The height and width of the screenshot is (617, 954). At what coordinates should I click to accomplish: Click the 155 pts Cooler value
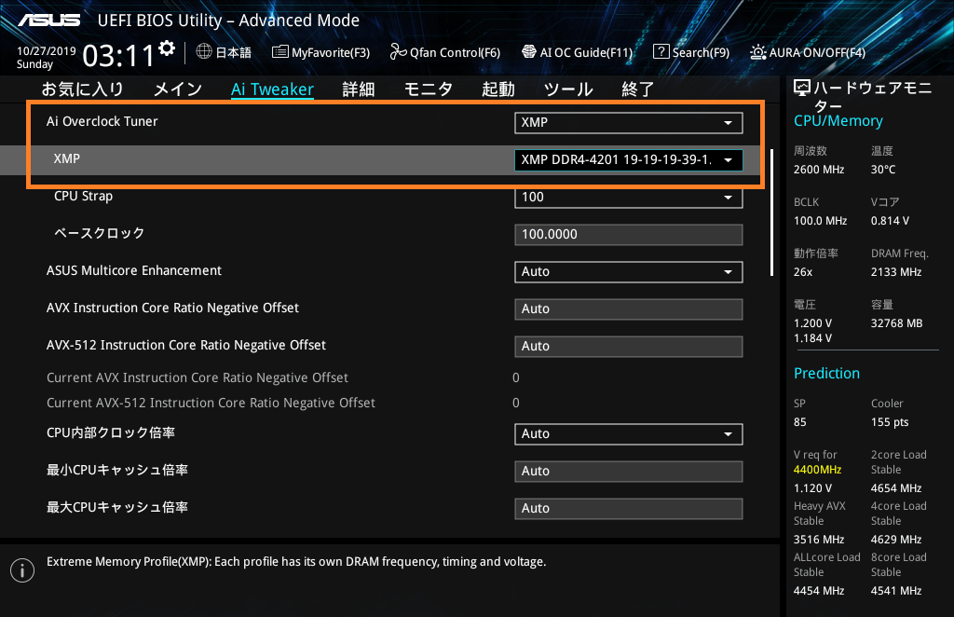pos(890,422)
